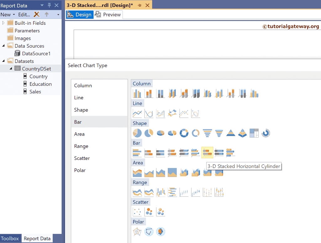The height and width of the screenshot is (243, 321).
Task: Select Line in chart type list
Action: pyautogui.click(x=99, y=98)
